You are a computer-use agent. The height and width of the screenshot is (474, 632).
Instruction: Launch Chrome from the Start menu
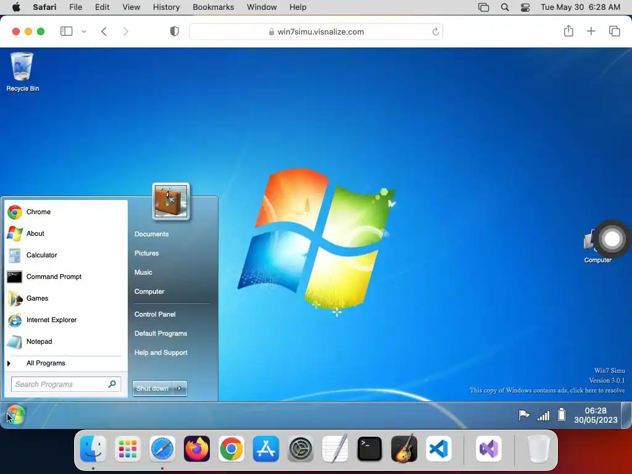[x=66, y=212]
